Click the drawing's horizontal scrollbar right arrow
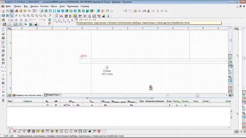The width and height of the screenshot is (246, 138). point(226,95)
